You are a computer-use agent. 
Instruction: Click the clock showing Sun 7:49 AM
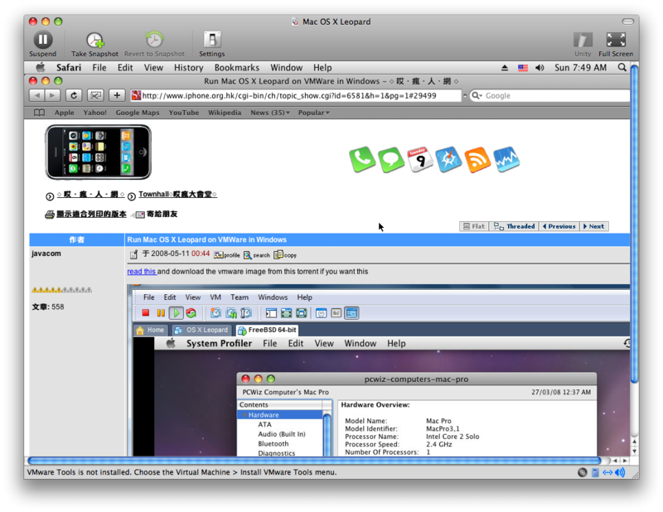(580, 68)
